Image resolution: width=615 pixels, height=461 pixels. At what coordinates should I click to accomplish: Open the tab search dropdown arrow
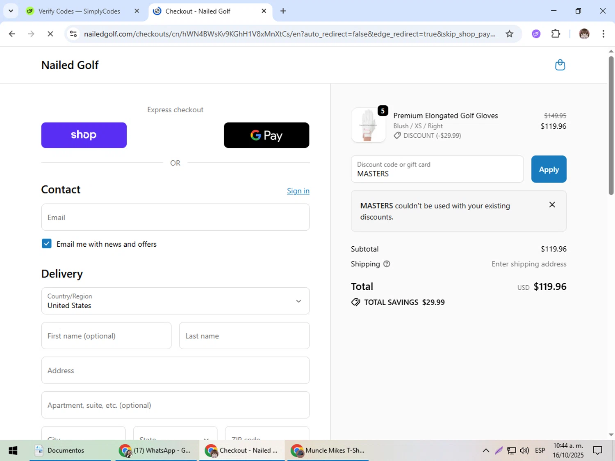(11, 11)
